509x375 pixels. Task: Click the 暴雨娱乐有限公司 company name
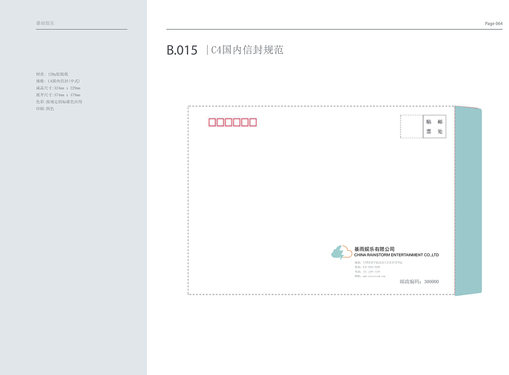pyautogui.click(x=374, y=249)
